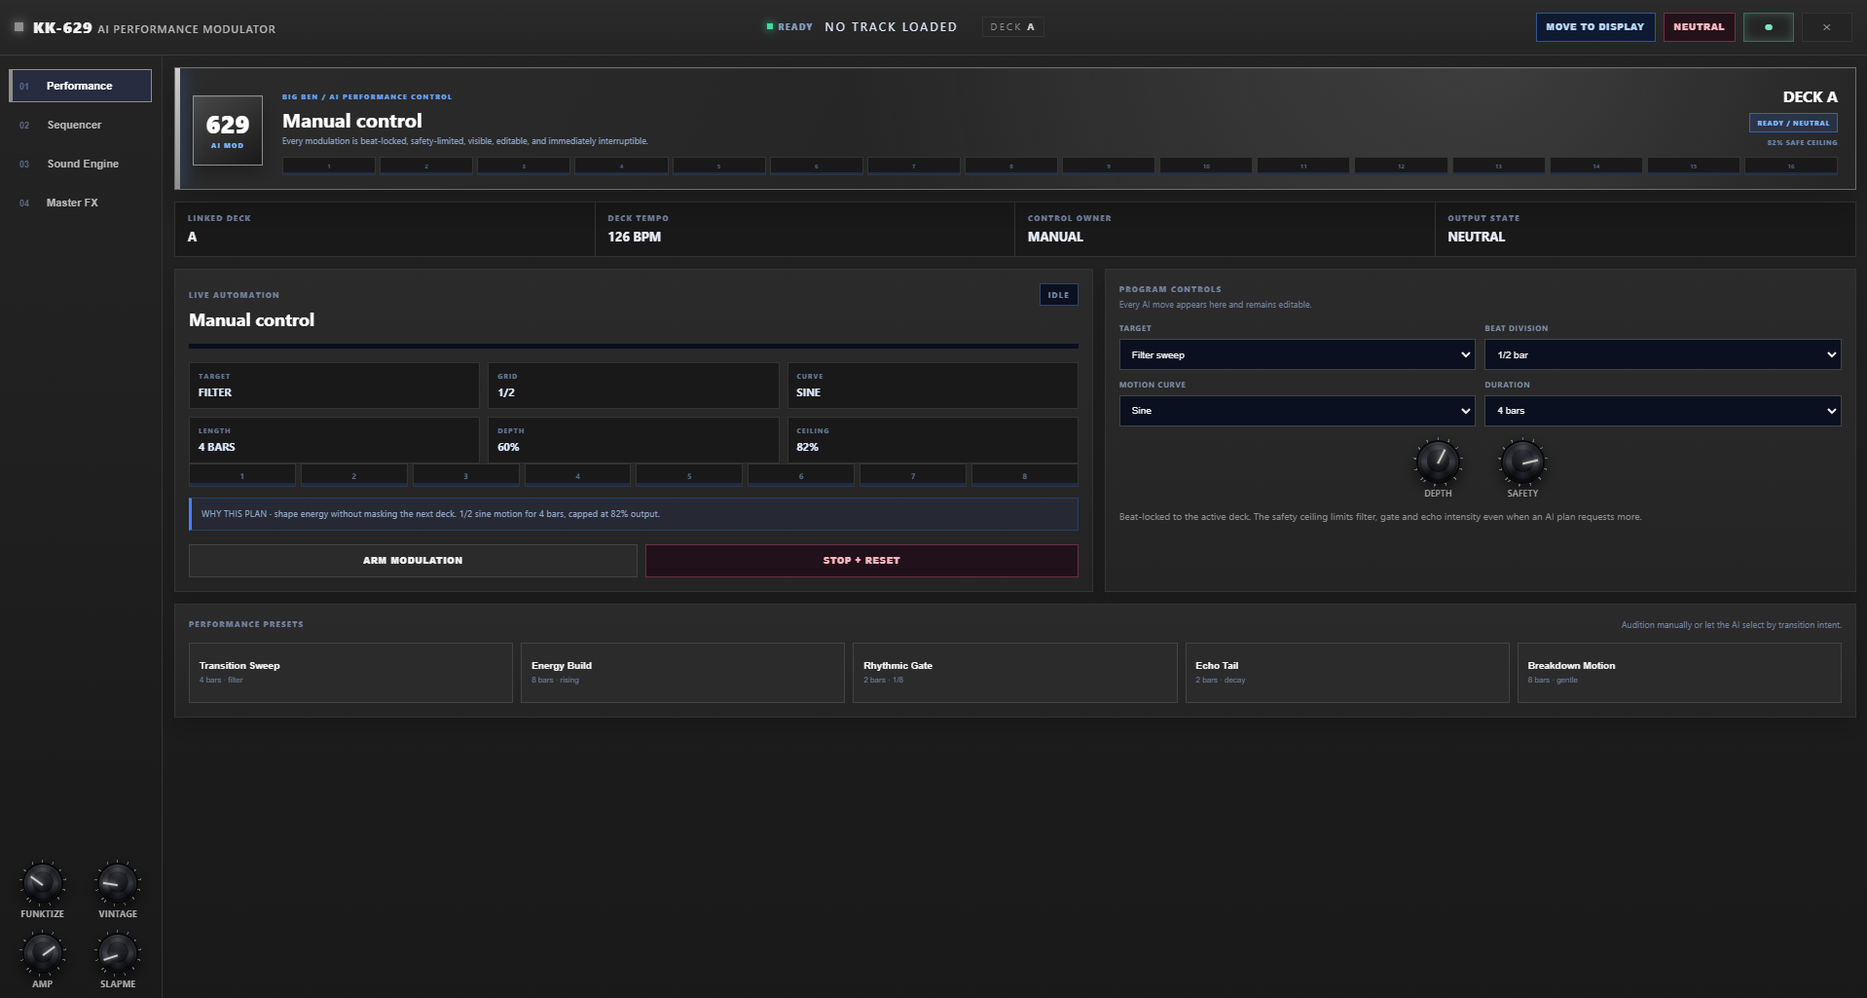Click the 629 AI MOD badge

pos(228,130)
